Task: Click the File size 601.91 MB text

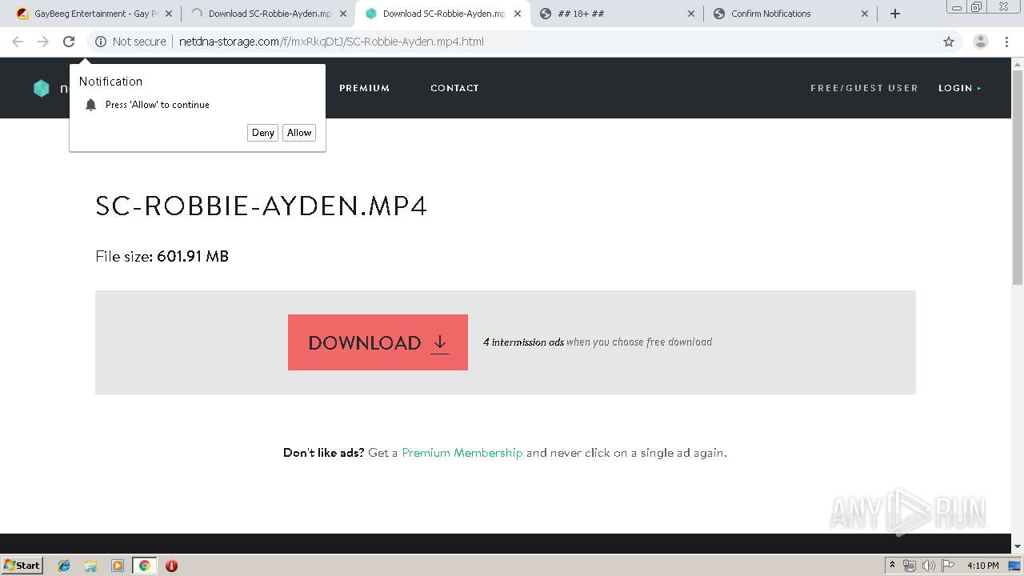Action: (x=162, y=256)
